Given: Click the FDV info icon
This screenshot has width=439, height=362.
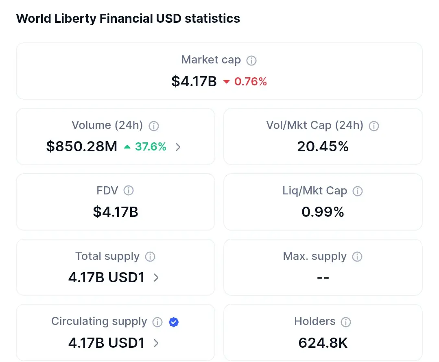Looking at the screenshot, I should (129, 191).
